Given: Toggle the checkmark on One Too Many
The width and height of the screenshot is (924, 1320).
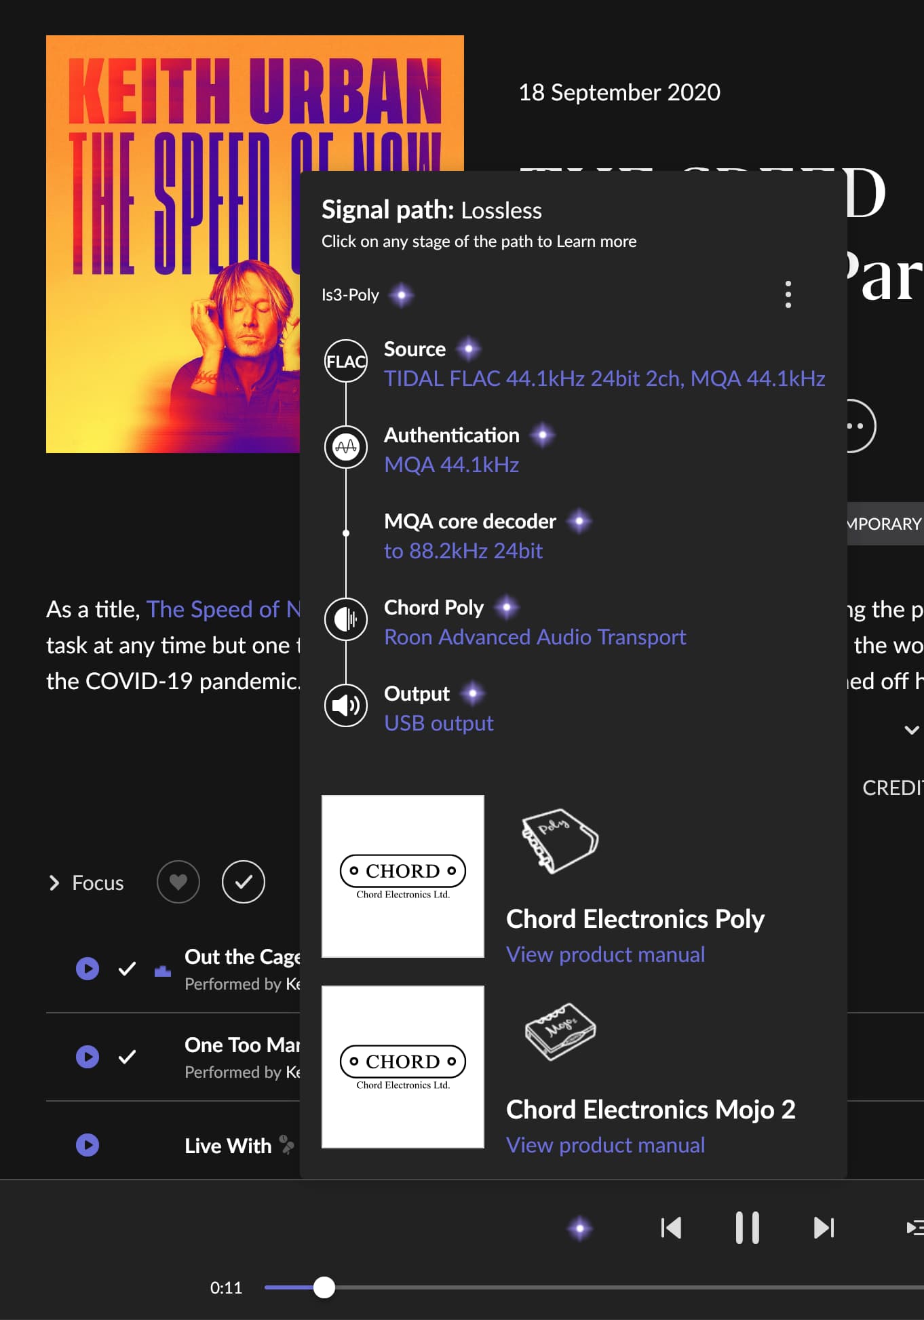Looking at the screenshot, I should 127,1057.
